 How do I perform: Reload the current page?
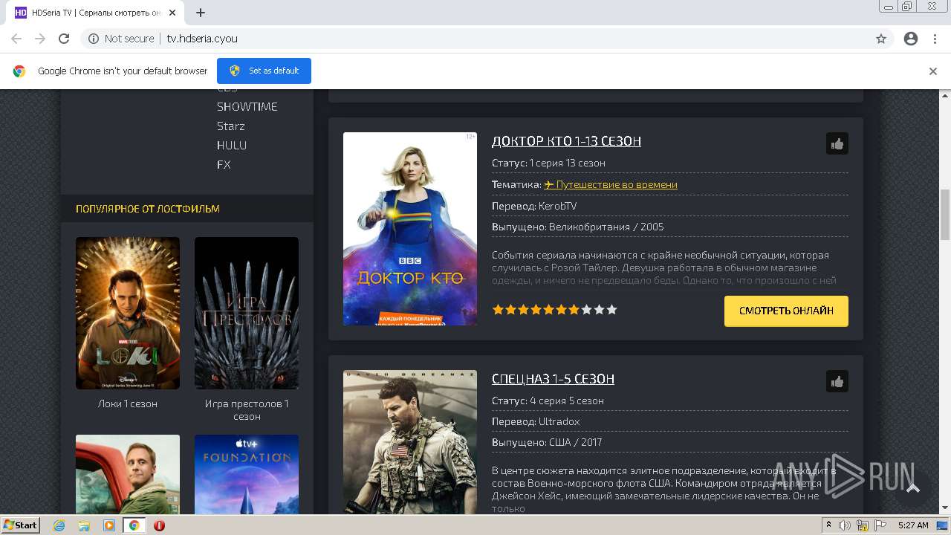(x=64, y=39)
